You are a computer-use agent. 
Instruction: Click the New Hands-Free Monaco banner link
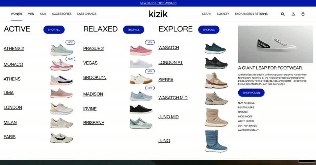[x=158, y=3]
